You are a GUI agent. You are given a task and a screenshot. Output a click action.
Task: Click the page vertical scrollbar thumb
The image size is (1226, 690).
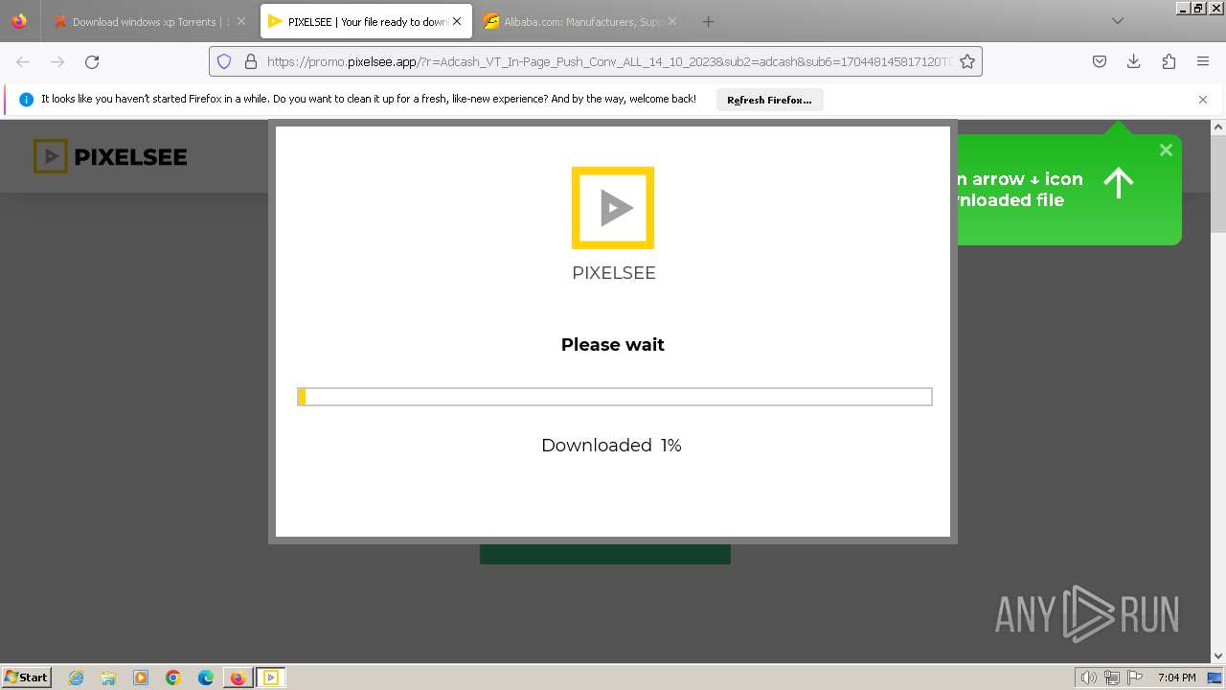pos(1218,182)
